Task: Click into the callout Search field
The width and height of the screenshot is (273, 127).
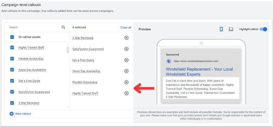Action: coord(35,27)
